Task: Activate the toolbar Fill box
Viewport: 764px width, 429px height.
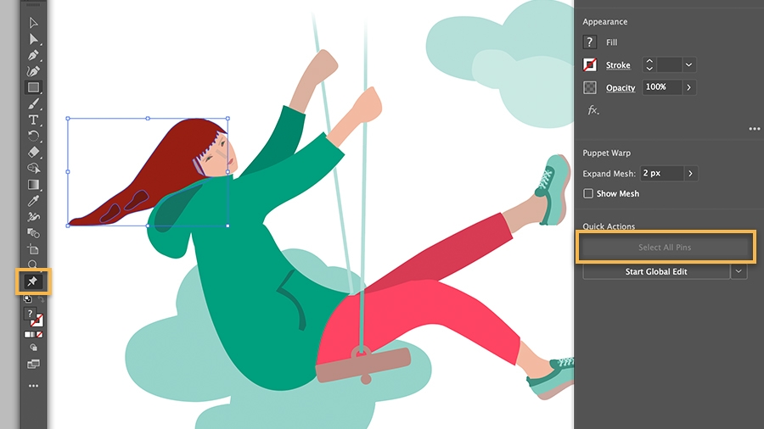Action: (31, 315)
